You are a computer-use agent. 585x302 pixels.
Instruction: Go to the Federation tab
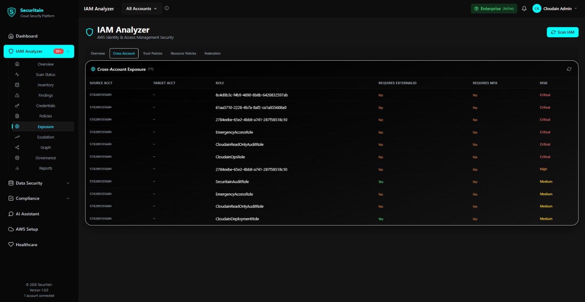pos(212,53)
